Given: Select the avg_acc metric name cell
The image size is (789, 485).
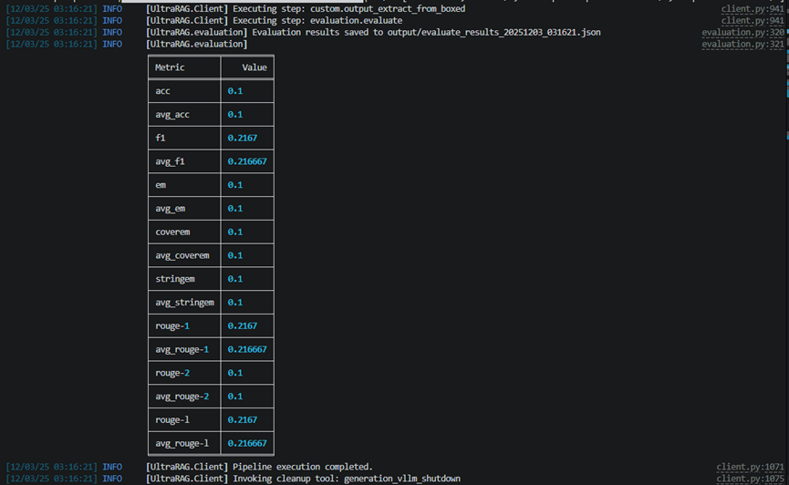Looking at the screenshot, I should point(184,115).
